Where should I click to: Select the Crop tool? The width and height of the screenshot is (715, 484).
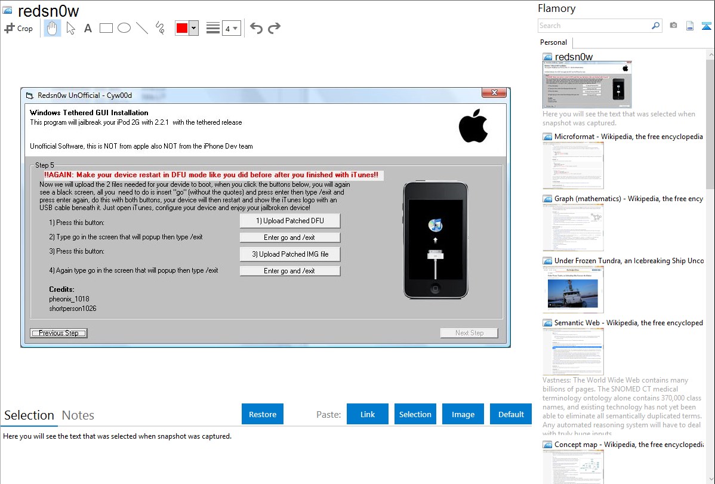click(x=19, y=28)
